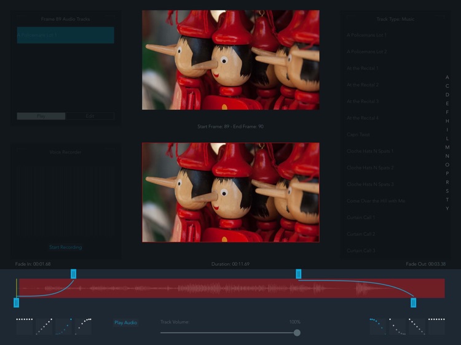Jump to letter S in the index
The width and height of the screenshot is (461, 345).
click(x=447, y=191)
